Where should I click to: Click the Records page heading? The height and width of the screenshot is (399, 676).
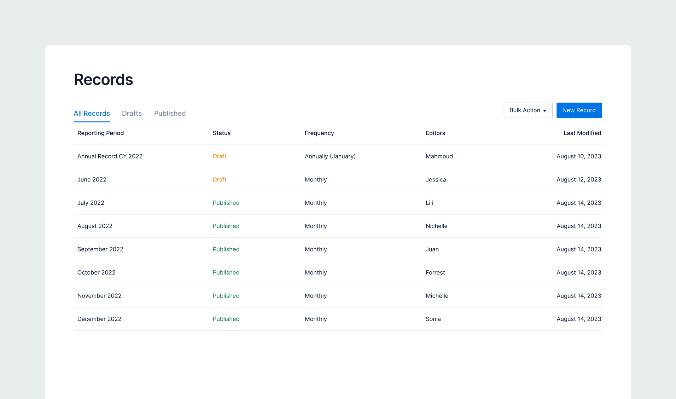103,79
